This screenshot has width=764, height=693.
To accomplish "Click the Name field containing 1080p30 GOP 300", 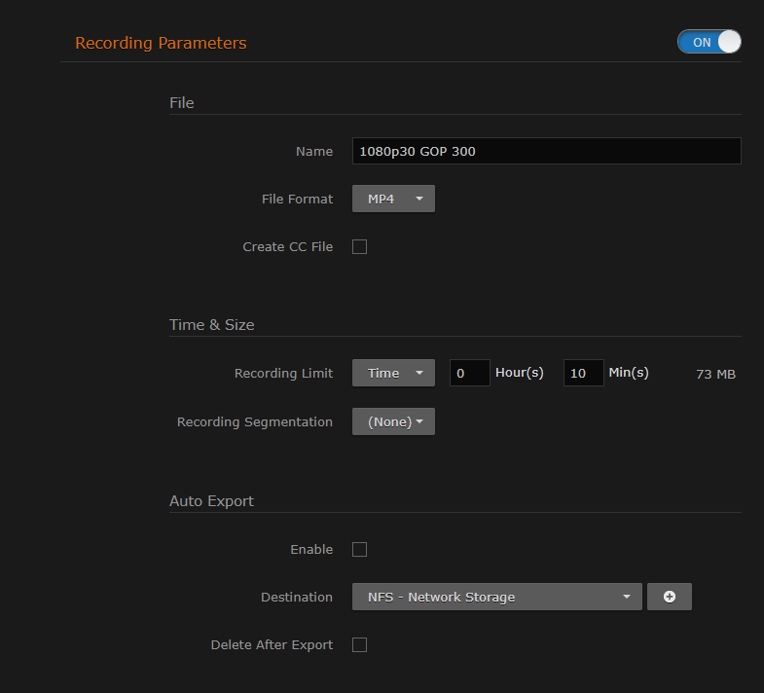I will (x=546, y=151).
